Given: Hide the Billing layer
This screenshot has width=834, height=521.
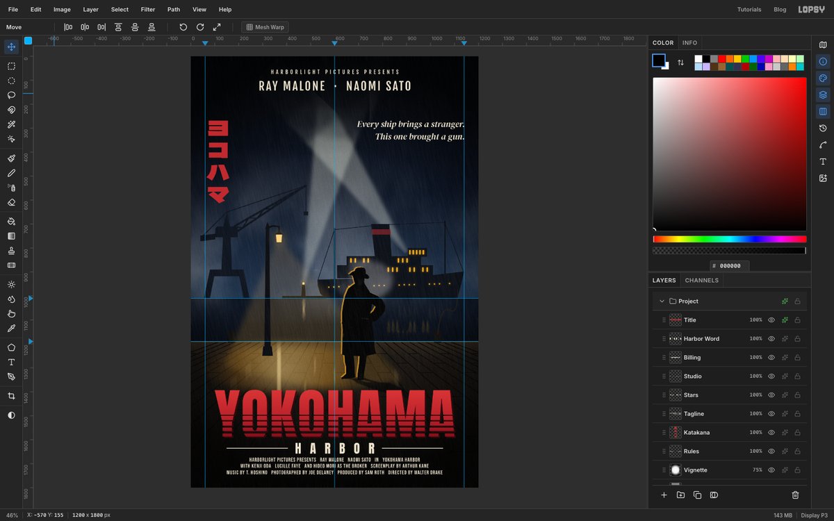Looking at the screenshot, I should (771, 358).
